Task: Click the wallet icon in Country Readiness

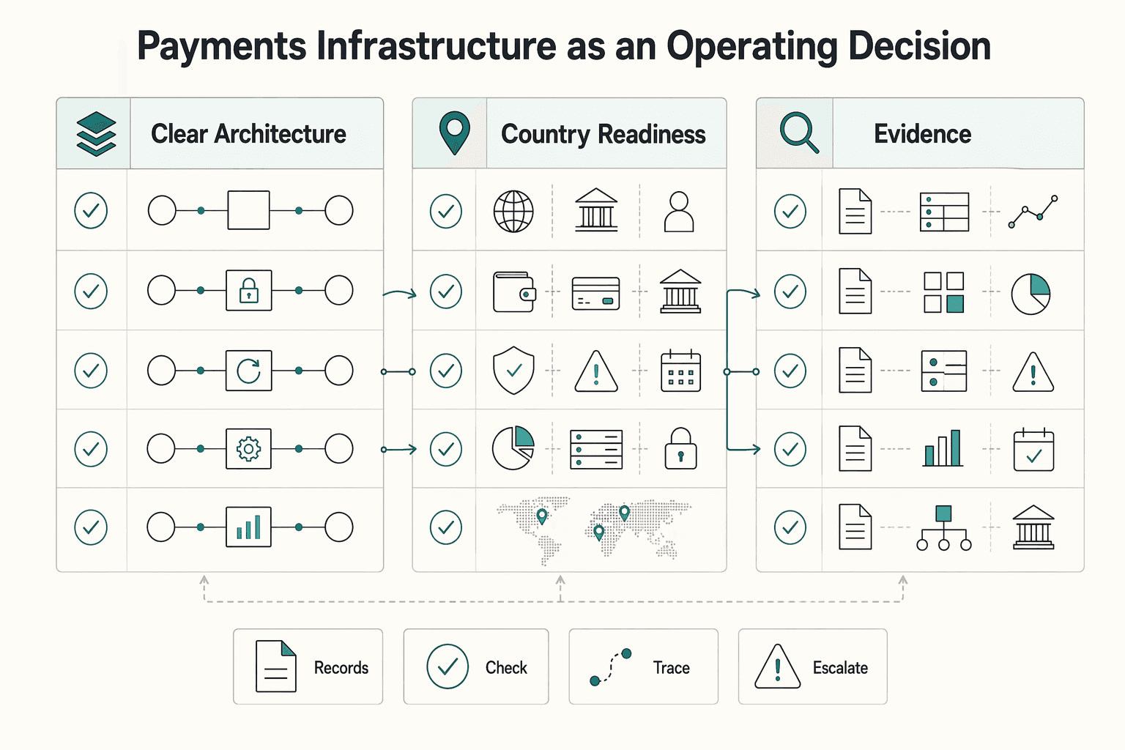Action: click(514, 292)
